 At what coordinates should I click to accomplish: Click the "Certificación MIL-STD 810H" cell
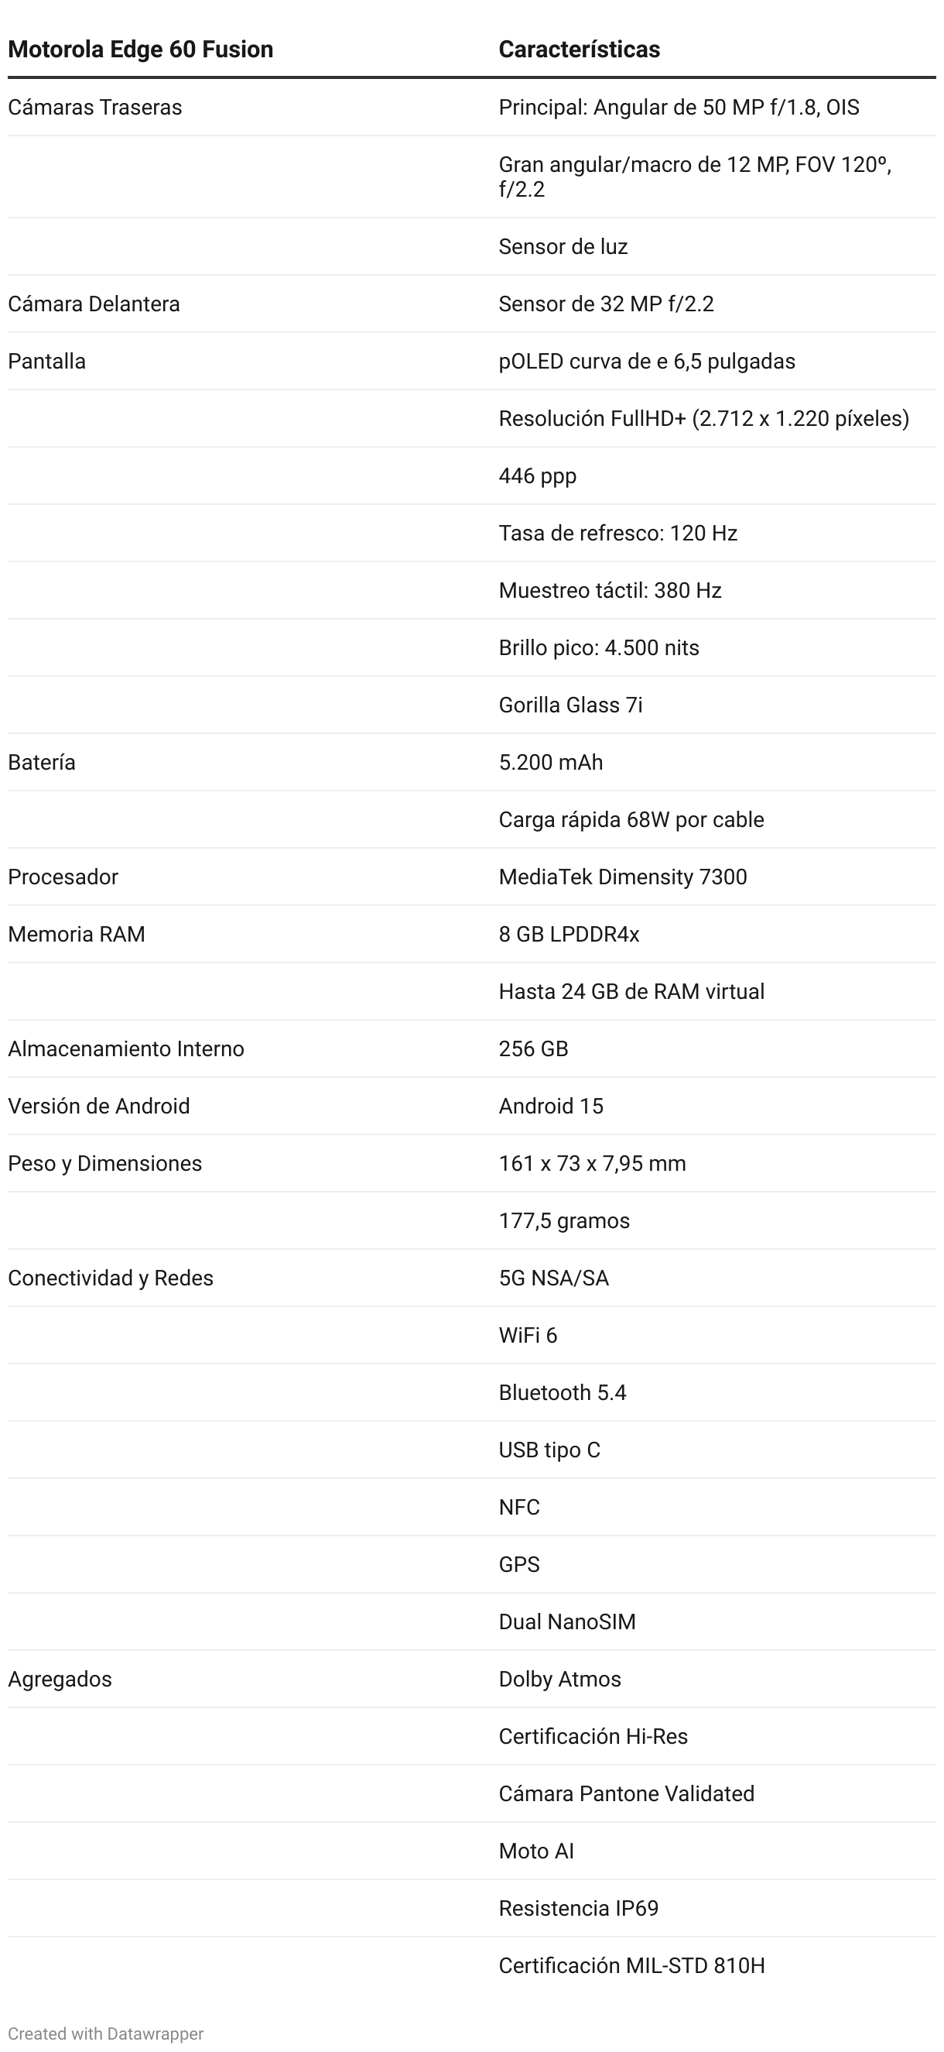point(631,1966)
